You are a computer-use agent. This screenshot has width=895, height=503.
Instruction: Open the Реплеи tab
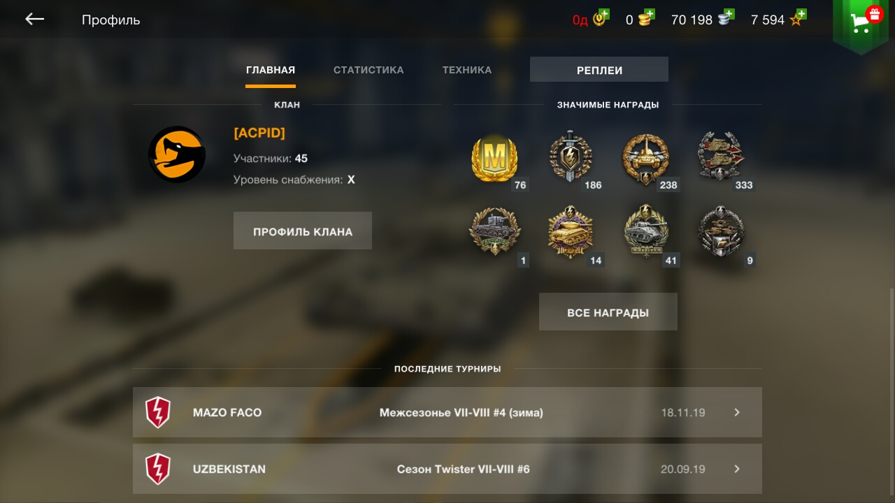(599, 70)
